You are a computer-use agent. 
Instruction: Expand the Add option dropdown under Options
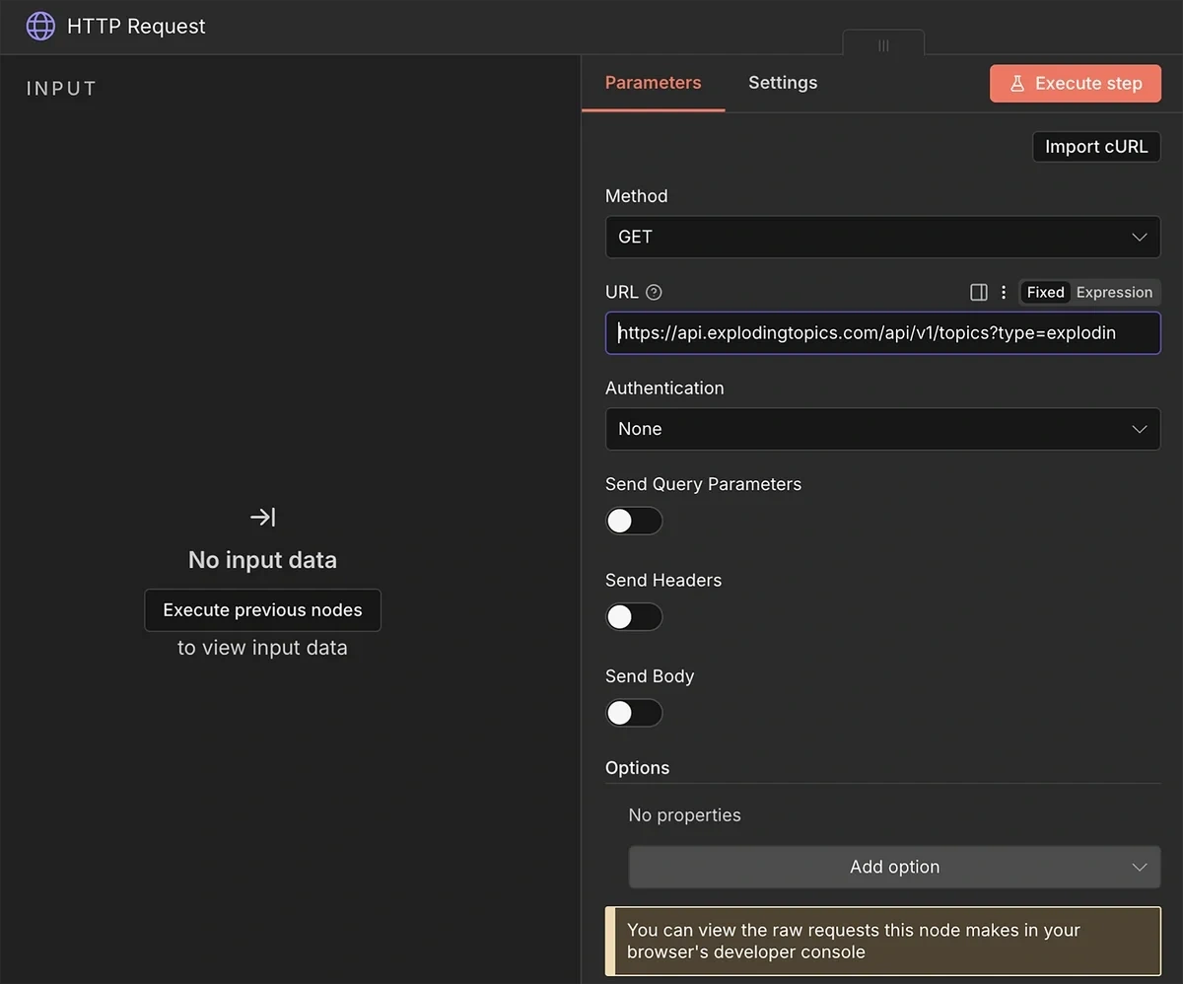(894, 867)
